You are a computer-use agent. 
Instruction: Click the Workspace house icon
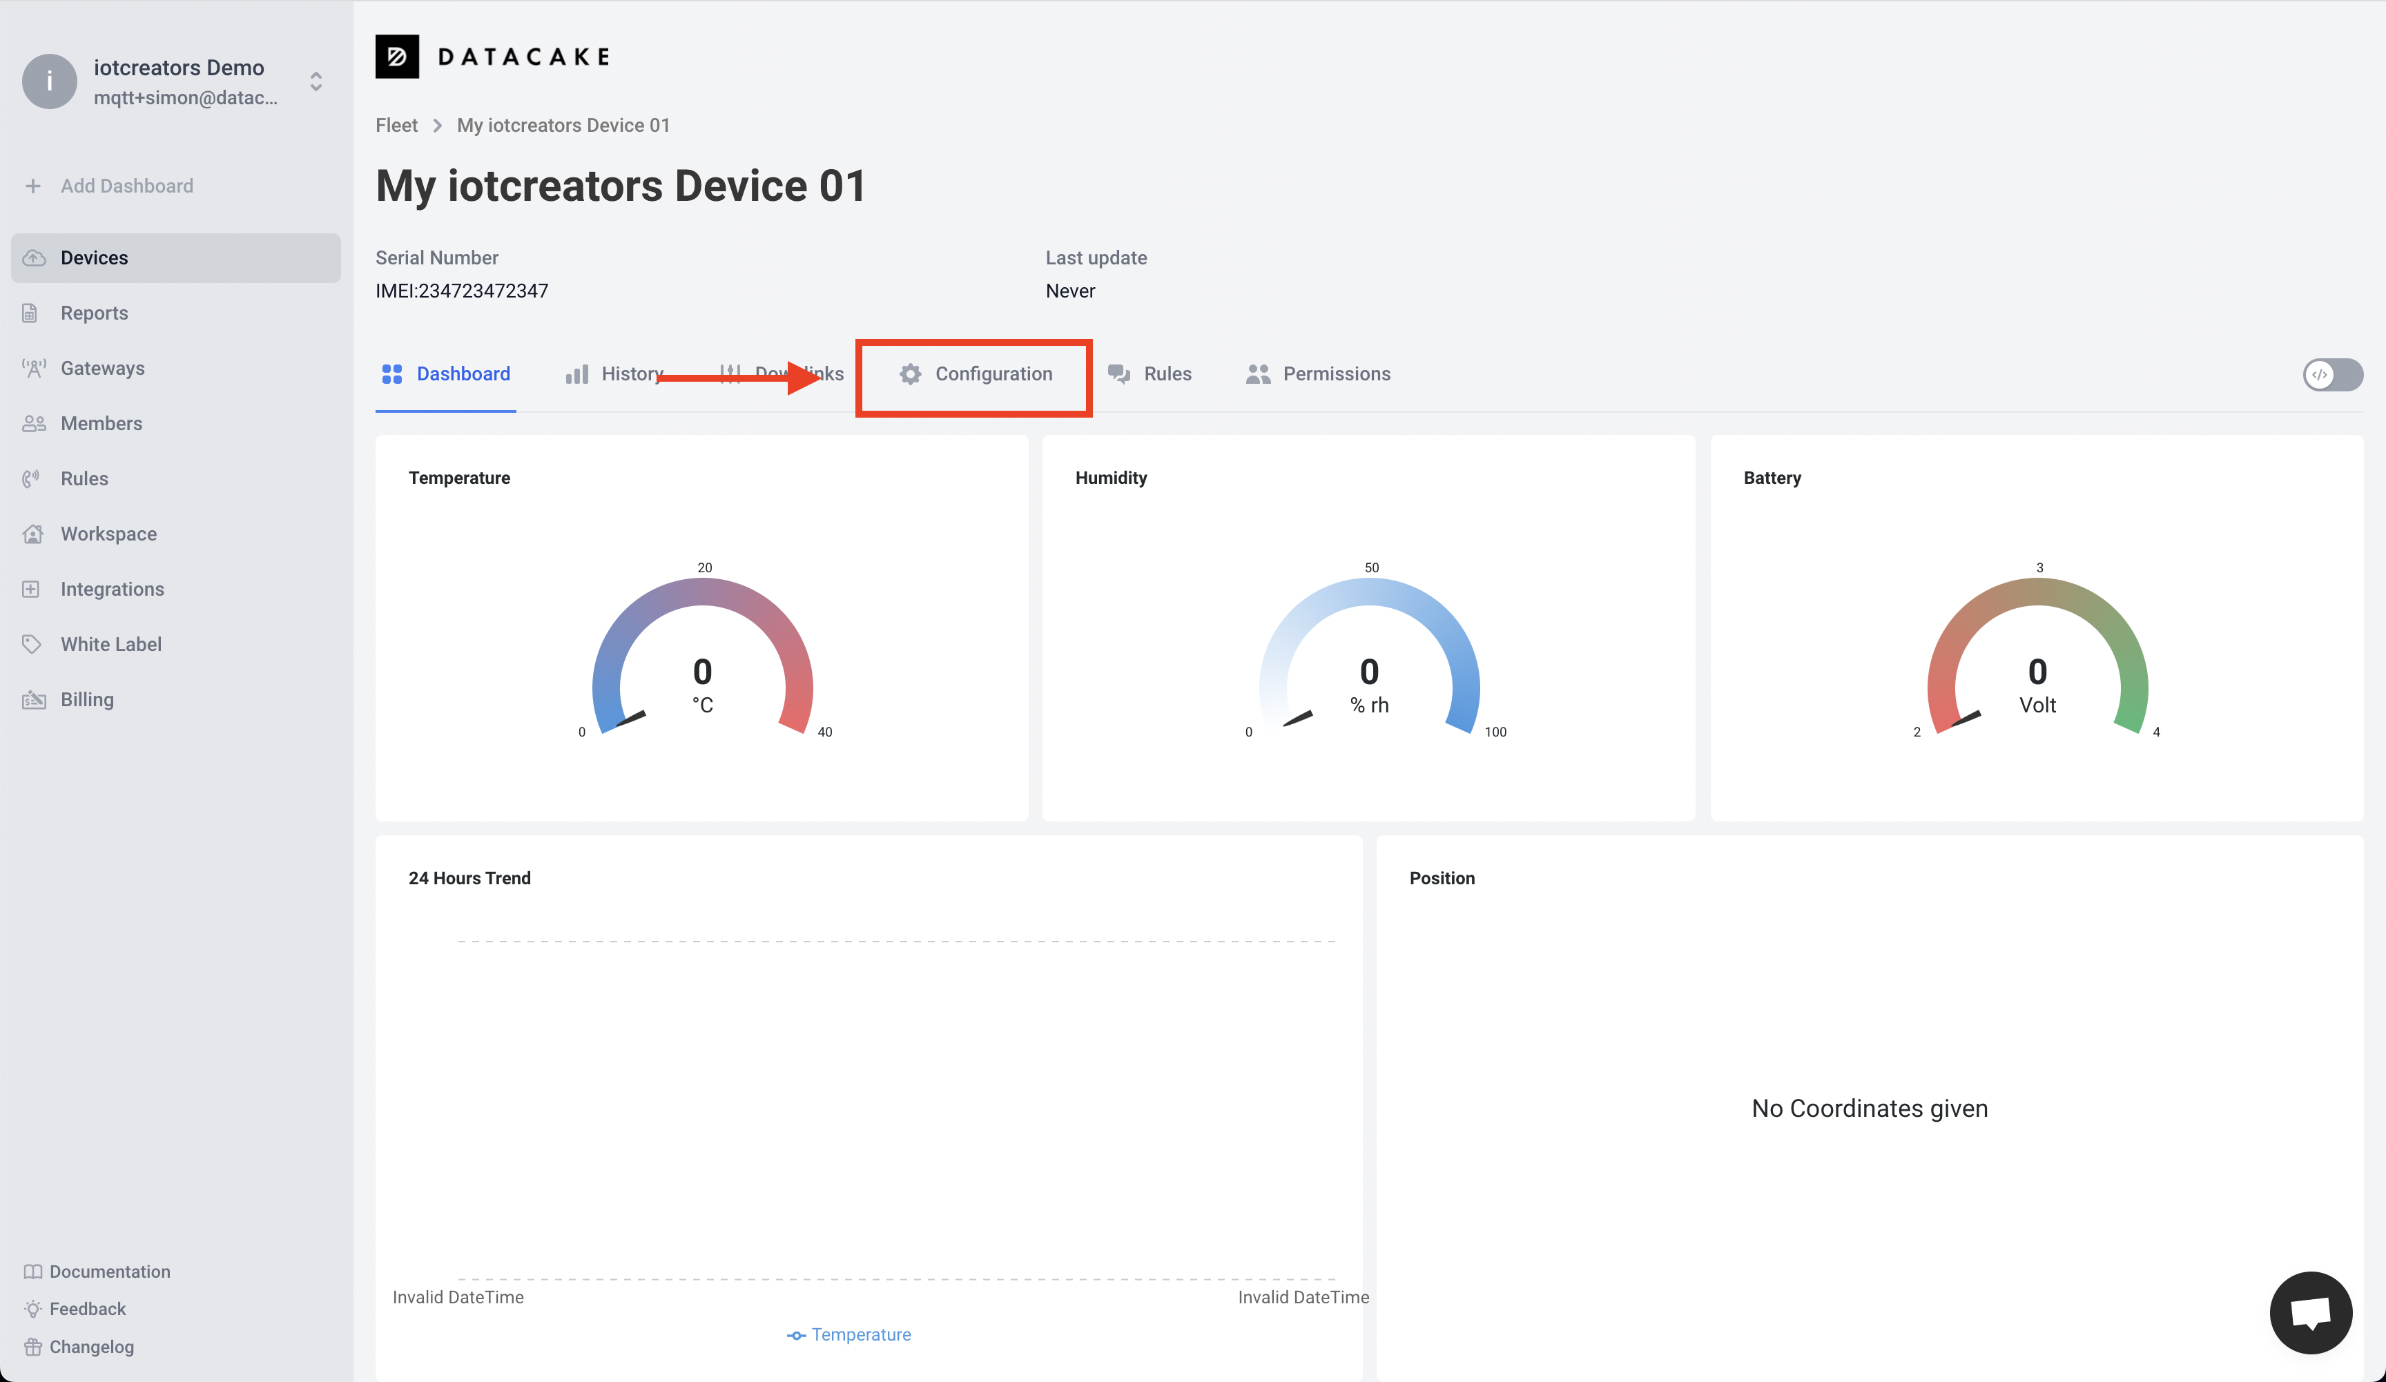33,534
